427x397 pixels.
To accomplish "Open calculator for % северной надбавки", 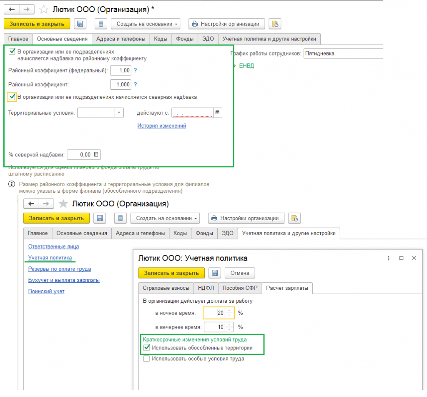I will [x=96, y=154].
